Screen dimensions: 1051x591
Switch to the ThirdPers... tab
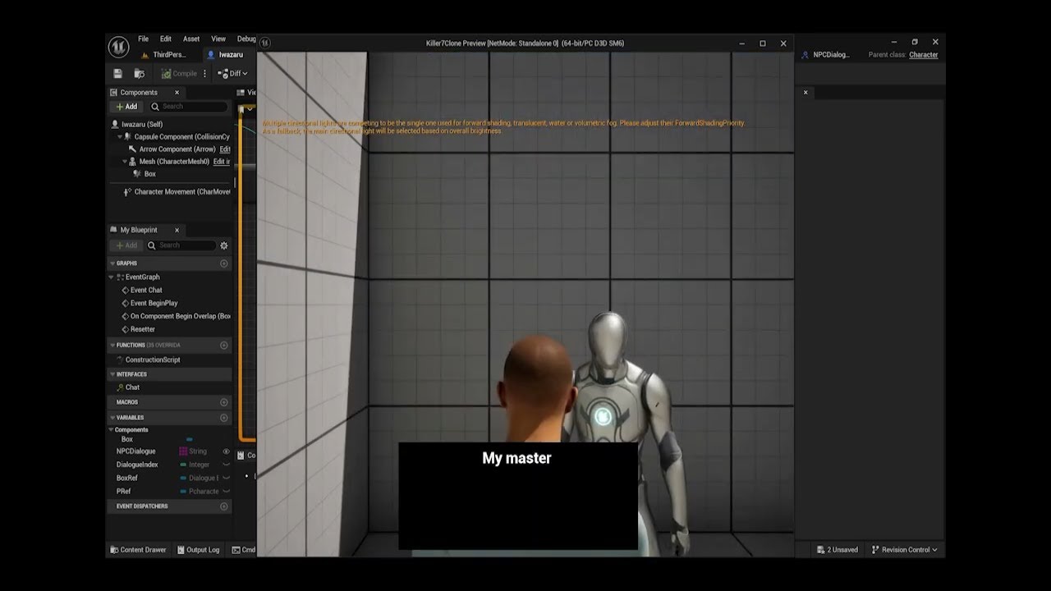pyautogui.click(x=164, y=55)
